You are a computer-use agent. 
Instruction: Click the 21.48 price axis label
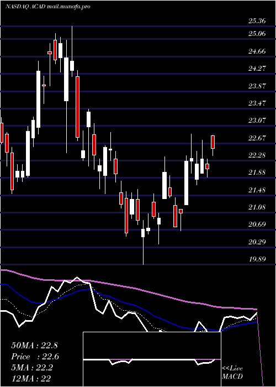pos(257,190)
